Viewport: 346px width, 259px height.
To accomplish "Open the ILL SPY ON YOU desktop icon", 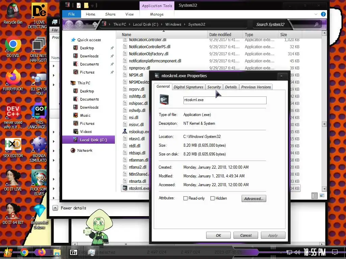I will coord(39,84).
